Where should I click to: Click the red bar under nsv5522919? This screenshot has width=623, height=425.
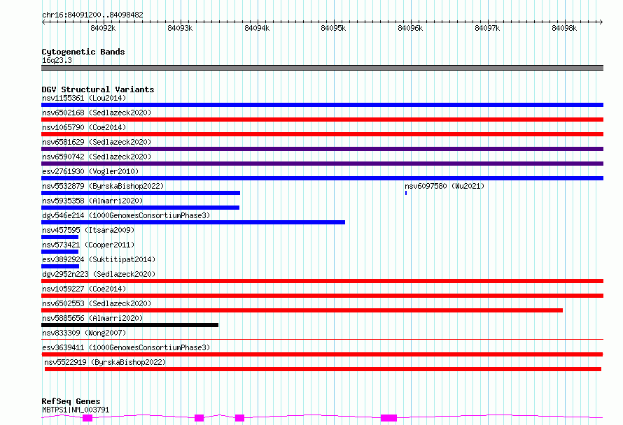pos(323,369)
